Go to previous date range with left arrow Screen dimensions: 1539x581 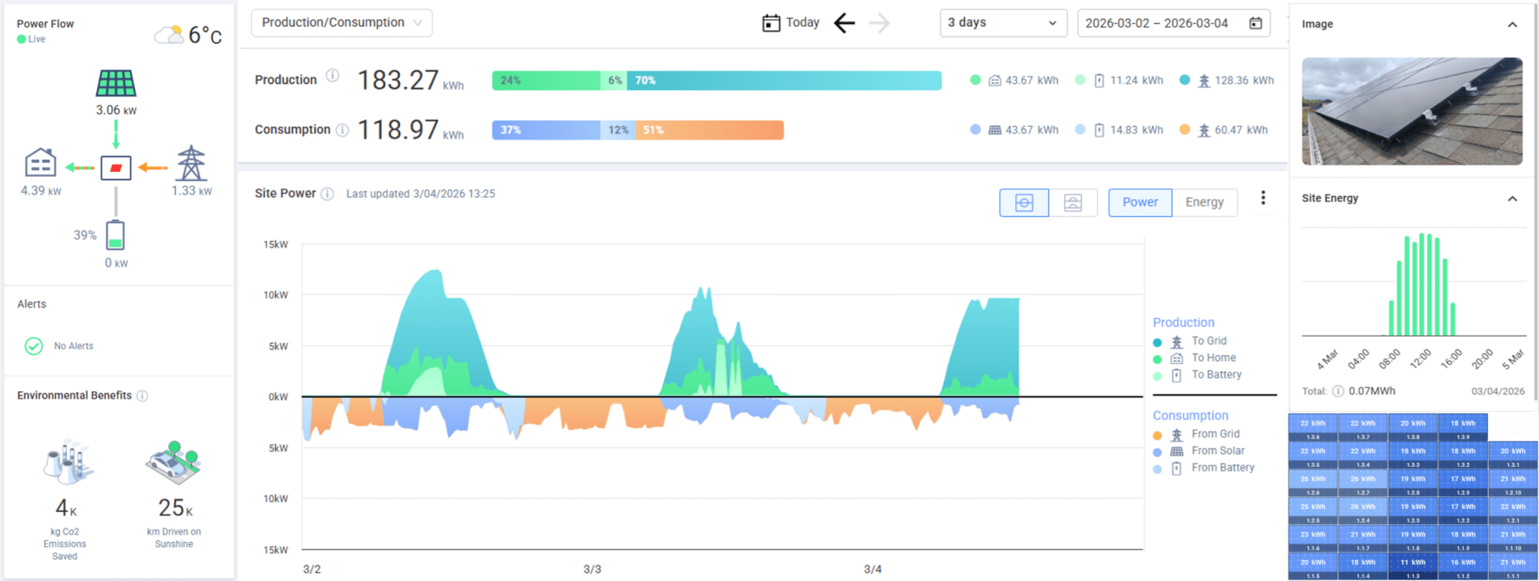[x=845, y=23]
